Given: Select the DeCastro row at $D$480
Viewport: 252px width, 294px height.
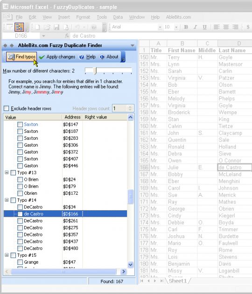Looking at the screenshot, I should 65,248.
